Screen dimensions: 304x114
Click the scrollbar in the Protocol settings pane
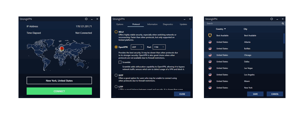191,46
